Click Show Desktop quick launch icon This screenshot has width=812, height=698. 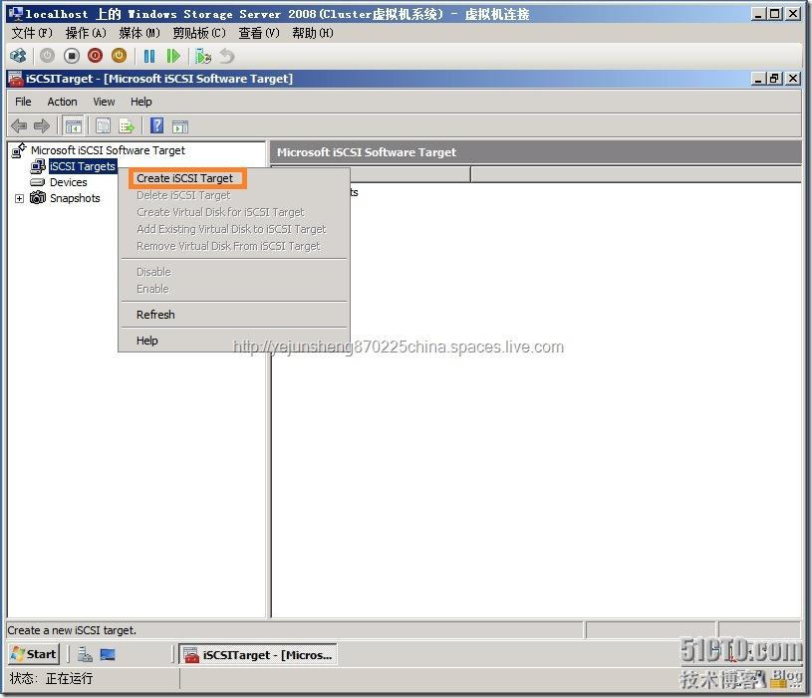pyautogui.click(x=108, y=654)
